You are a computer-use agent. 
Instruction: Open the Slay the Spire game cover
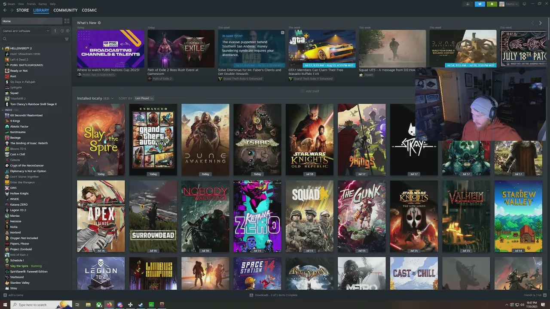tap(101, 139)
